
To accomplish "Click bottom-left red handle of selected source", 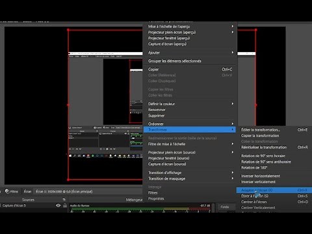I will pos(68,179).
